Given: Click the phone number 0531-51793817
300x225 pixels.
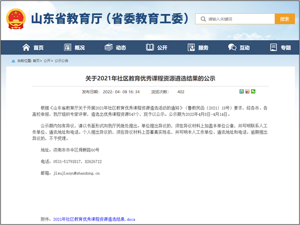Looking at the screenshot, I should (x=67, y=162).
